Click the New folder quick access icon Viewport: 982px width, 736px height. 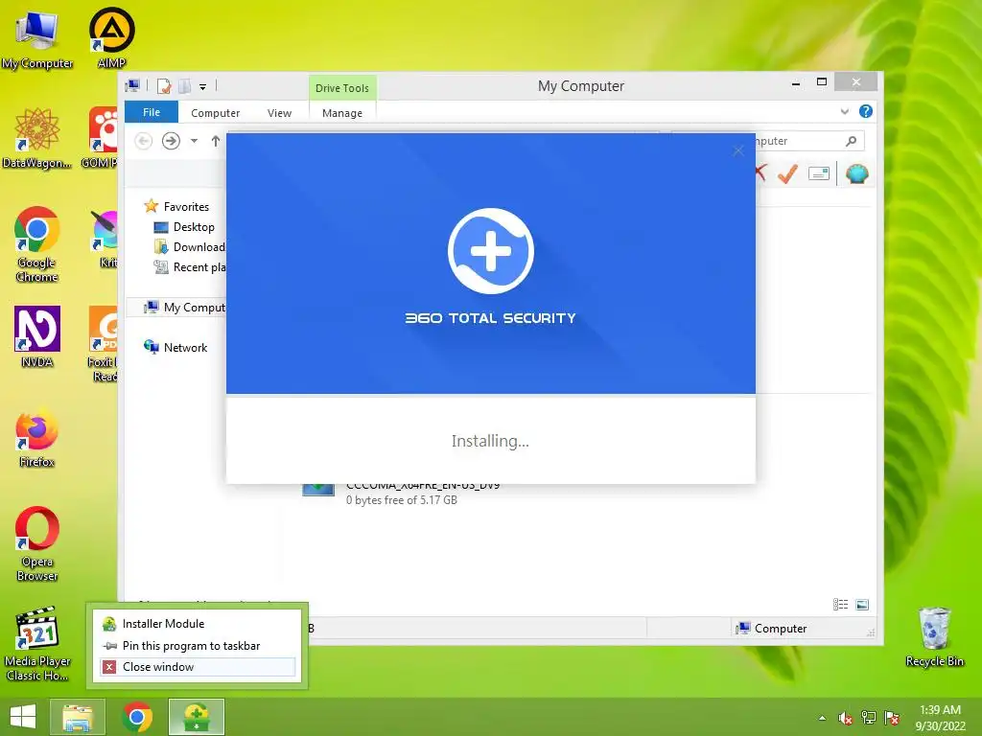185,86
